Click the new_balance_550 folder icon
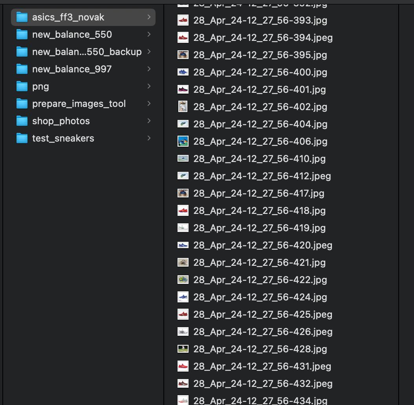 pyautogui.click(x=22, y=34)
